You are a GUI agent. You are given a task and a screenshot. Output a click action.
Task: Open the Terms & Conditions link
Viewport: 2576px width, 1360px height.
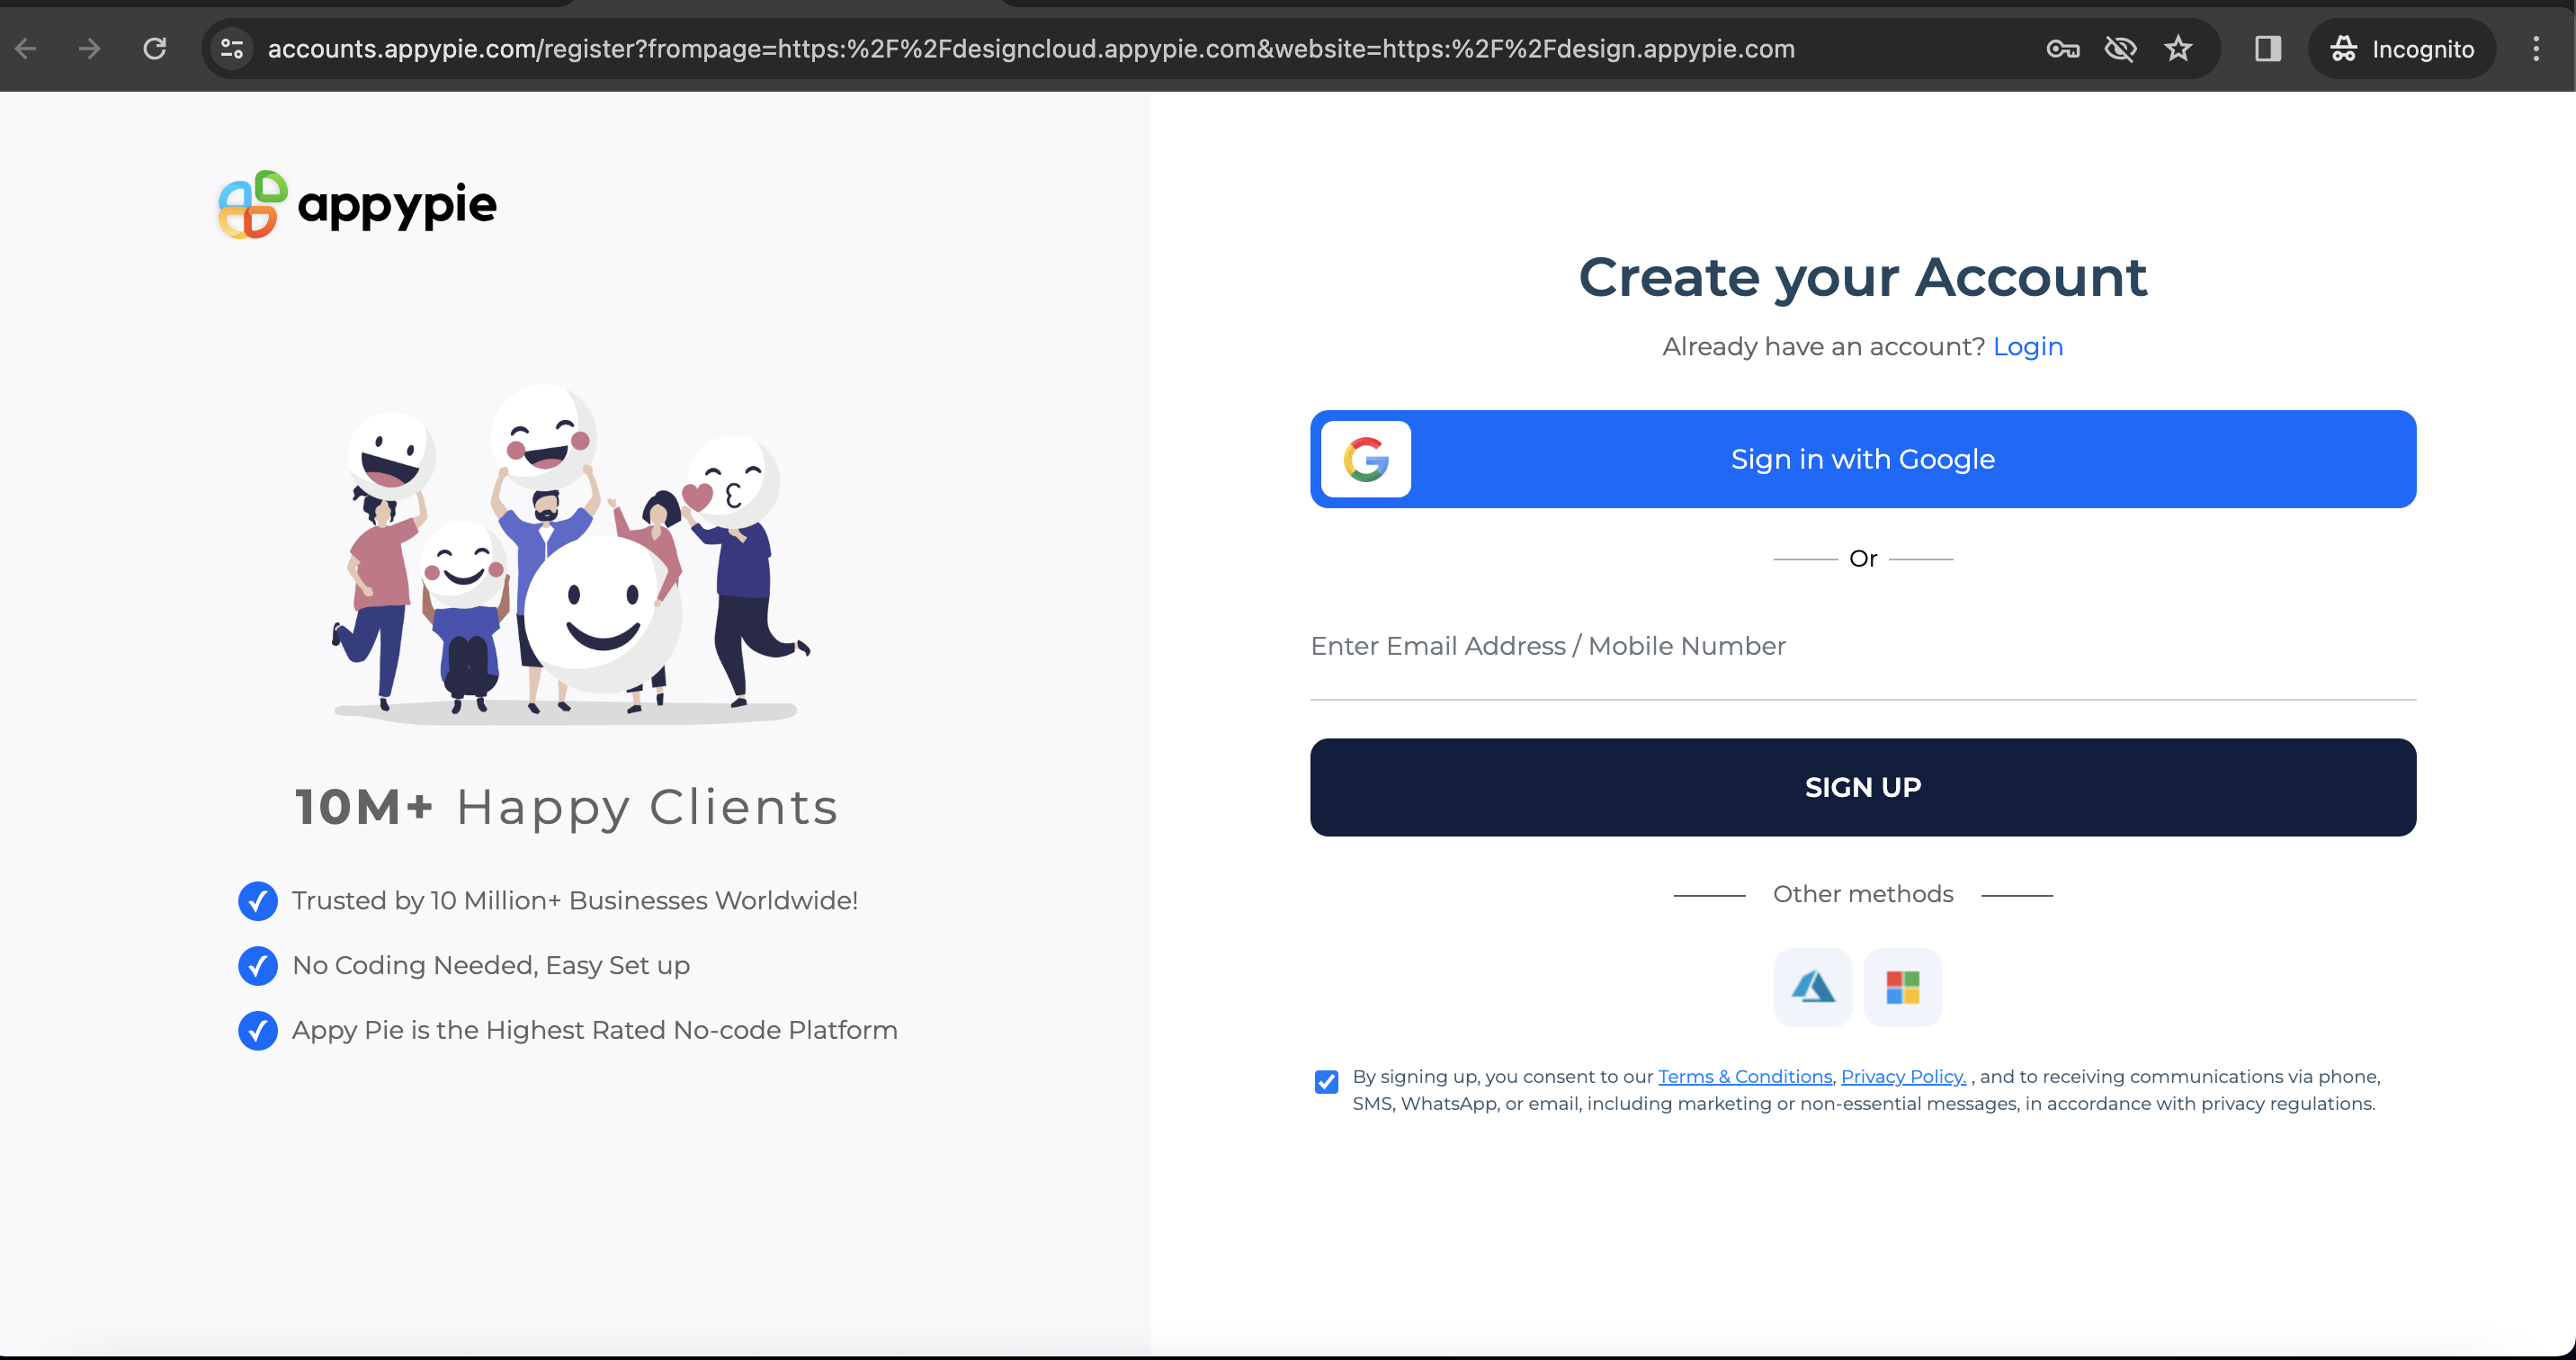[1745, 1076]
